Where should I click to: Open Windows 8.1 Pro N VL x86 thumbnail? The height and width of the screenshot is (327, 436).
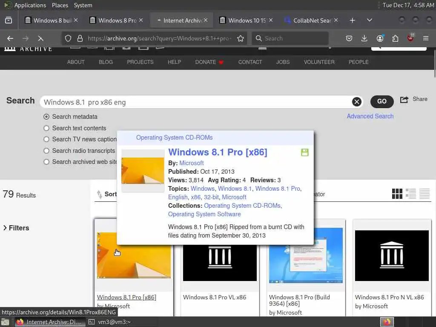392,255
